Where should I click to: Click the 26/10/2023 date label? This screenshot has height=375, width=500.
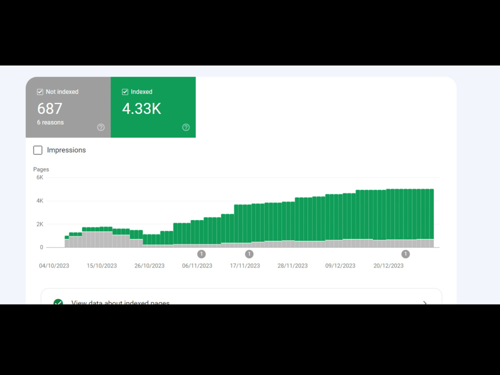pos(149,265)
